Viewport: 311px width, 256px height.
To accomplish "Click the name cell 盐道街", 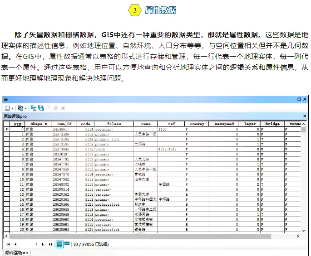I will tap(146, 204).
